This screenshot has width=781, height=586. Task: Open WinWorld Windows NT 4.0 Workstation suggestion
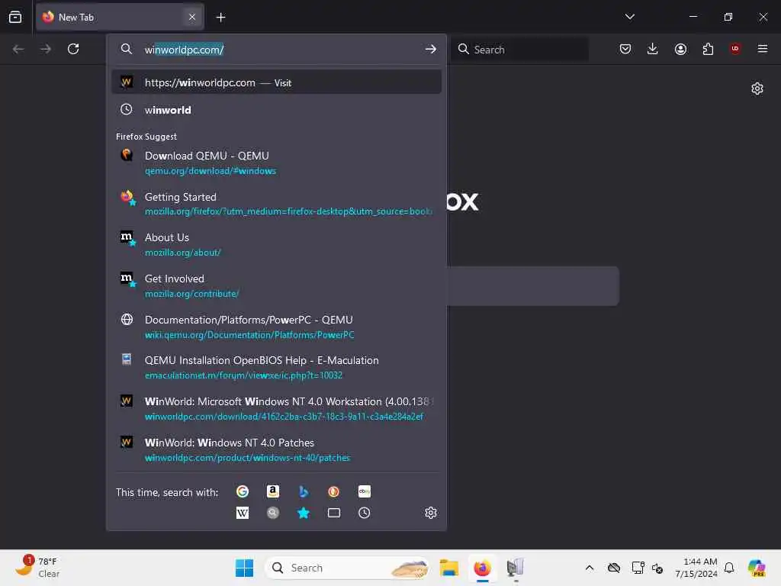(276, 409)
